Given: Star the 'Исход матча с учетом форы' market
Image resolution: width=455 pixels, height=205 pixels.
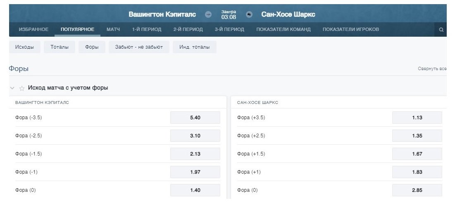Looking at the screenshot, I should (22, 88).
